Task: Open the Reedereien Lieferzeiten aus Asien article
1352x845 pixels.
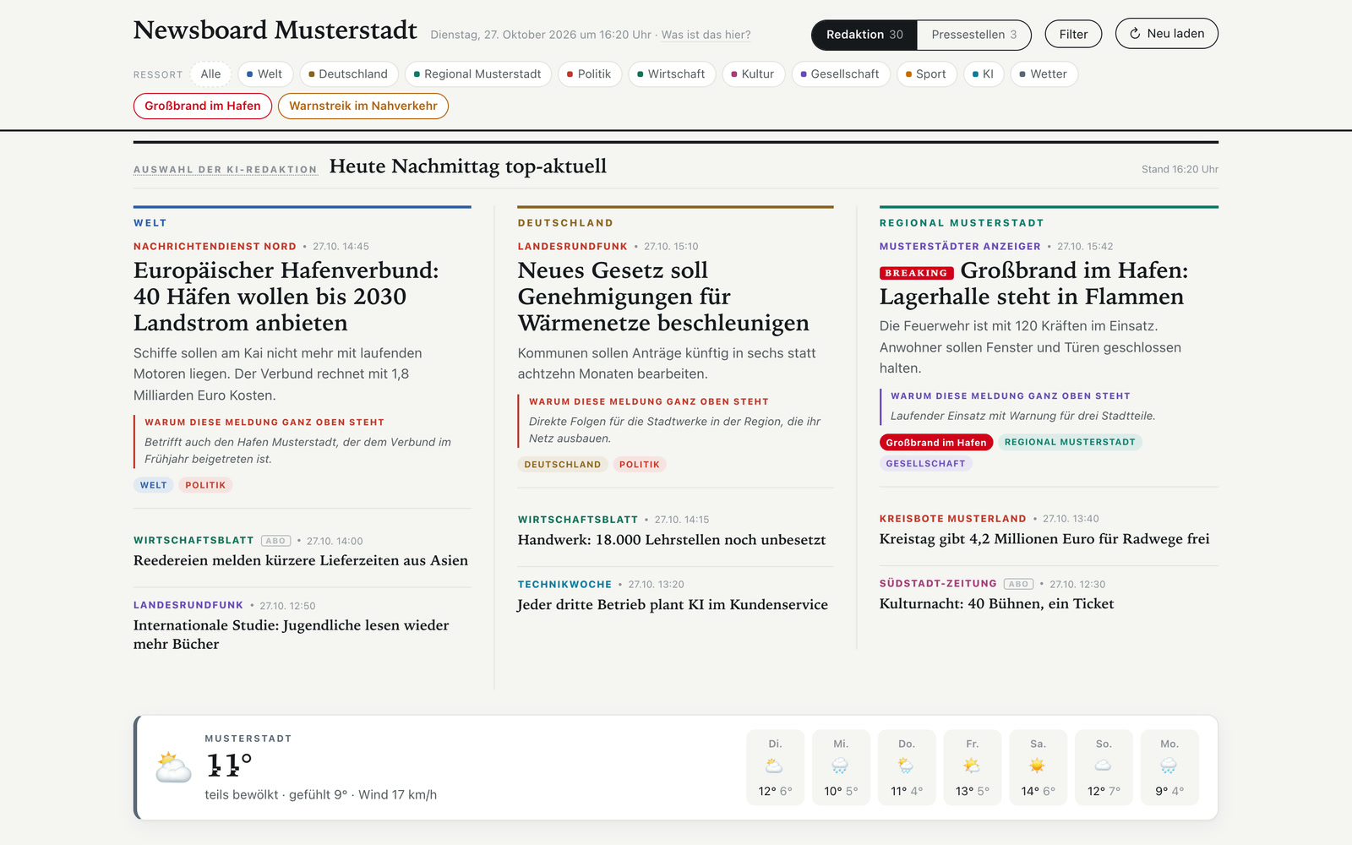Action: coord(301,560)
